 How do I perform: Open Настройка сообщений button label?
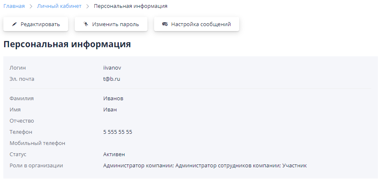click(201, 24)
